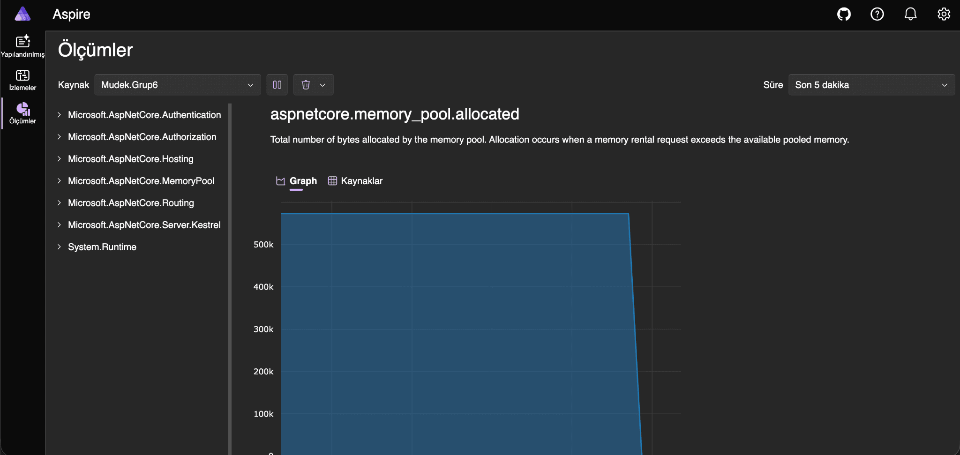960x455 pixels.
Task: Open the settings gear
Action: pyautogui.click(x=944, y=14)
